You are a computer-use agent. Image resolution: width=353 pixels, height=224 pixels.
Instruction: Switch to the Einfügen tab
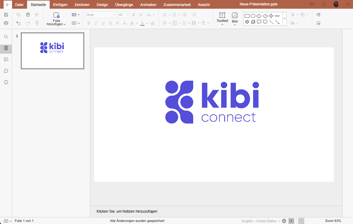point(60,4)
